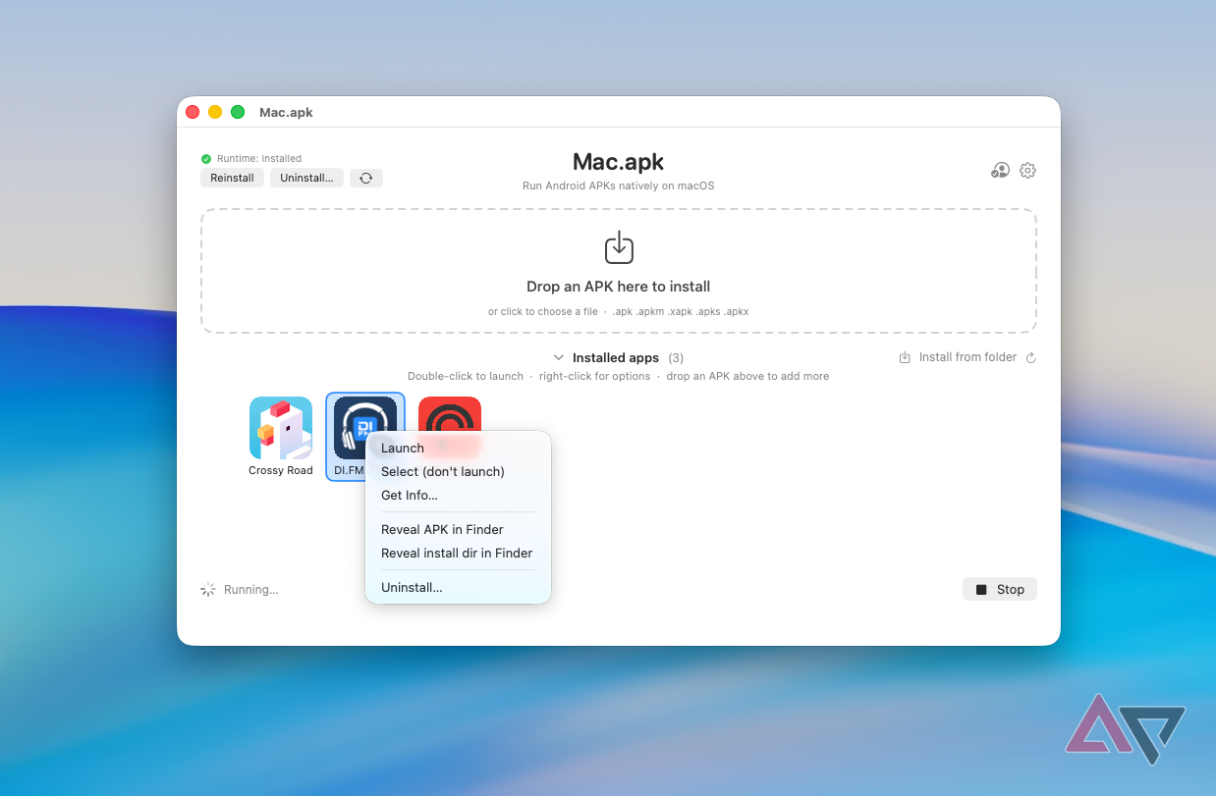This screenshot has height=796, width=1216.
Task: Click the Drop an APK here to install text
Action: 619,287
